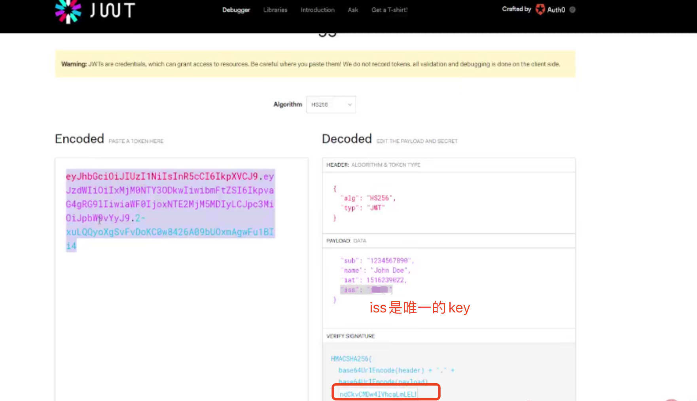This screenshot has width=697, height=401.
Task: Click inside the header JSON editor
Action: [x=449, y=203]
